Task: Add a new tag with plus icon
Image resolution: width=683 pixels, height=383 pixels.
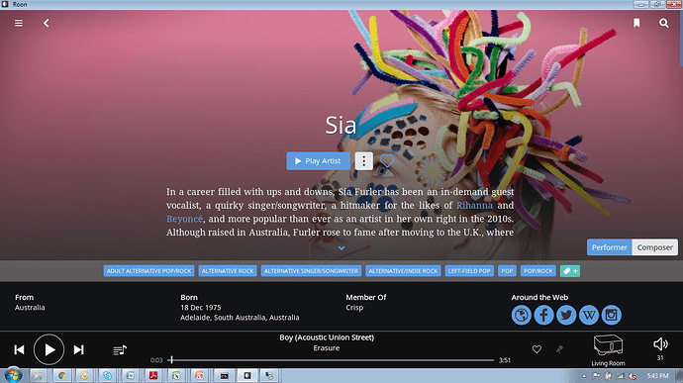Action: tap(570, 271)
